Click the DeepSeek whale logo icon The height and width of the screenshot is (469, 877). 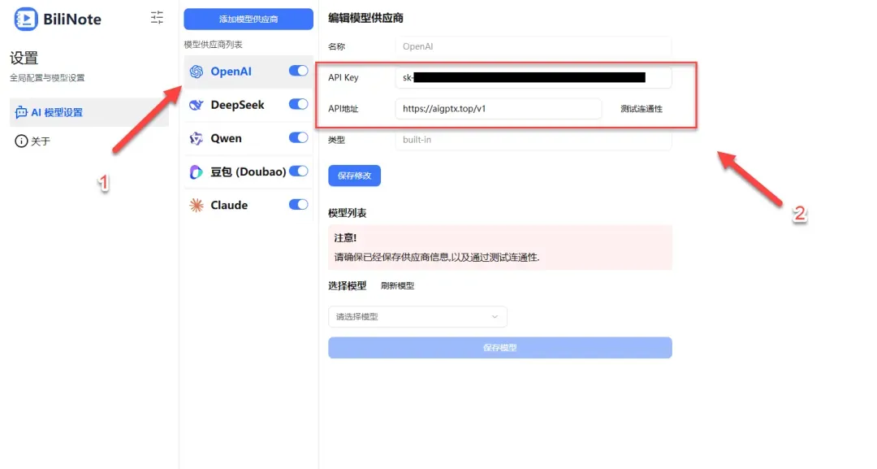click(x=197, y=105)
